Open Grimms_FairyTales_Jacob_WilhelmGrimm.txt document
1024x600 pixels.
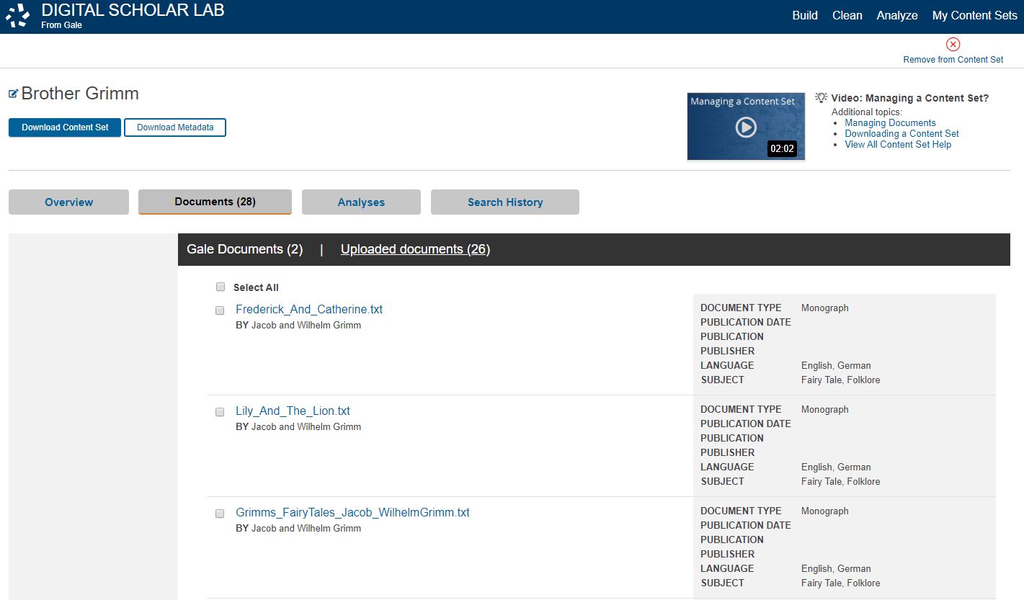click(x=352, y=512)
